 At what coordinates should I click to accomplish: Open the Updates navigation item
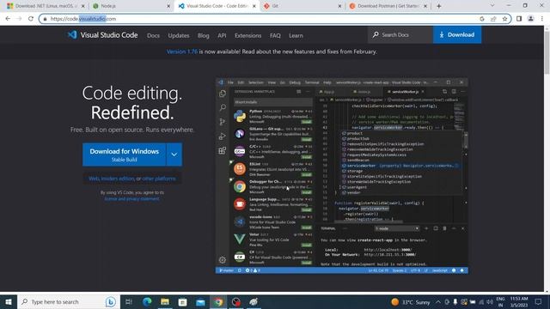tap(179, 35)
